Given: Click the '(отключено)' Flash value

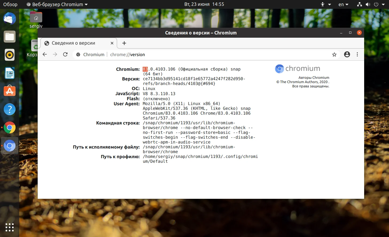Looking at the screenshot, I should pos(156,99).
